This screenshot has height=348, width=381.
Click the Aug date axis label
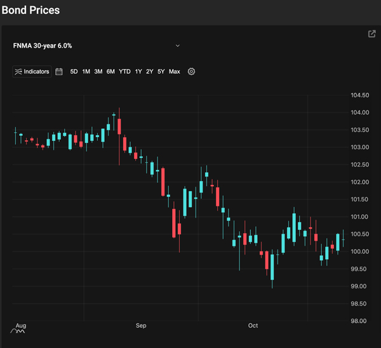click(21, 325)
